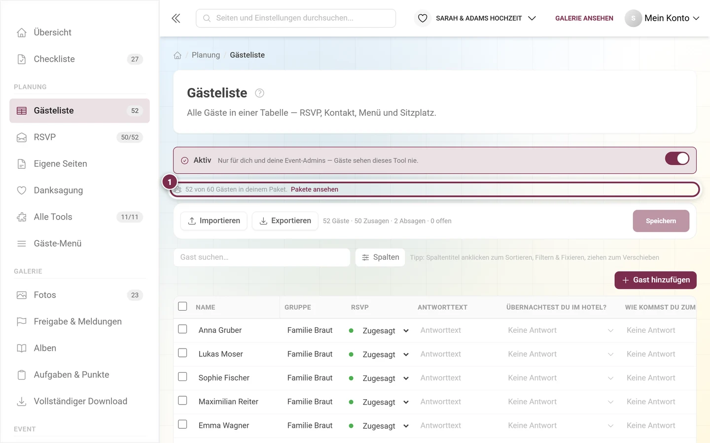
Task: Check the box beside Sophie Fischer
Action: click(x=182, y=377)
